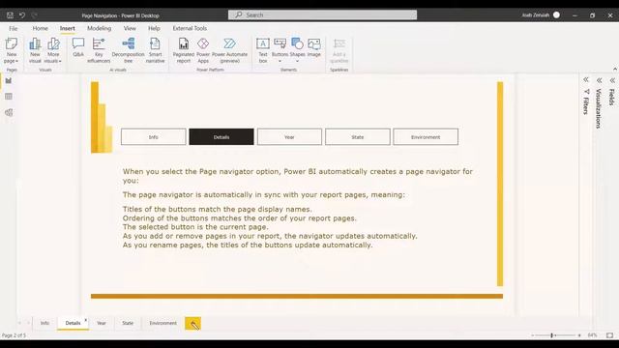This screenshot has height=348, width=619.
Task: Click the zoom out minus button
Action: point(533,335)
